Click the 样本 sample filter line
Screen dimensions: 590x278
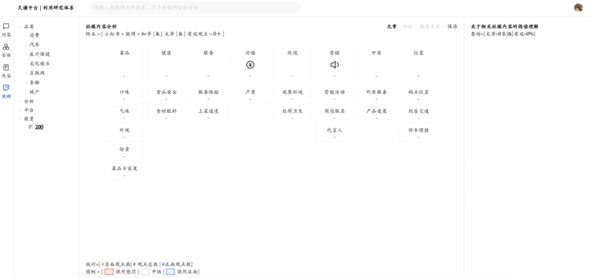[x=155, y=34]
